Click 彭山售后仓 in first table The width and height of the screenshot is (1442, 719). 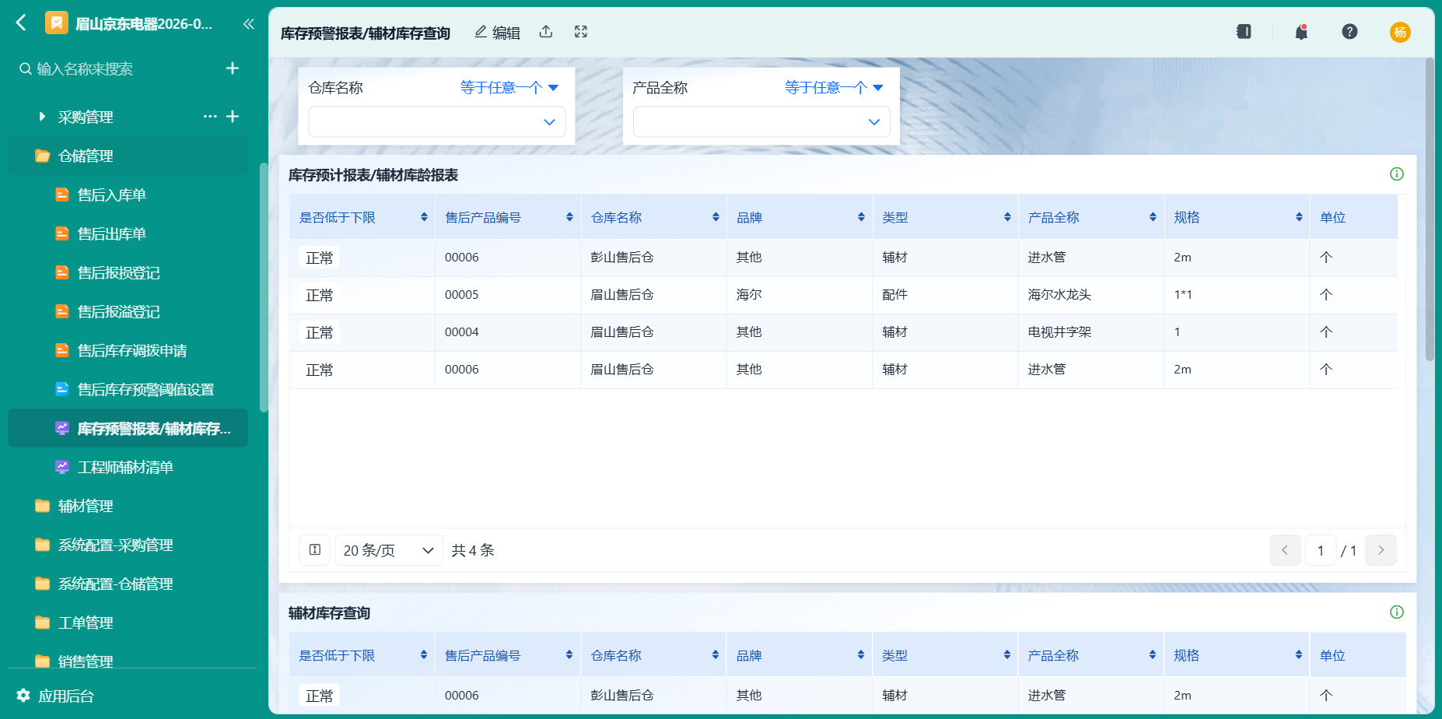[622, 258]
